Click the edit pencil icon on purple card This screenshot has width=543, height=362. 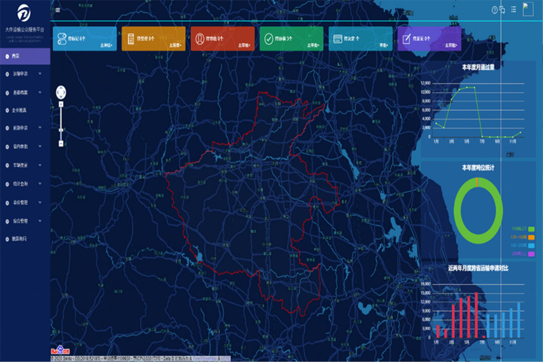tap(407, 39)
